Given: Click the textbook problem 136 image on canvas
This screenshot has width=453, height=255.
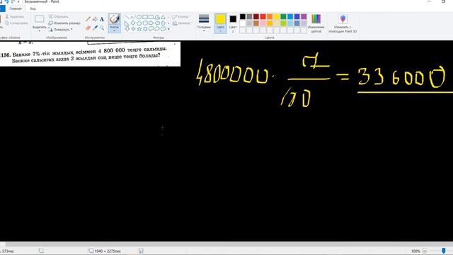Looking at the screenshot, I should point(90,54).
